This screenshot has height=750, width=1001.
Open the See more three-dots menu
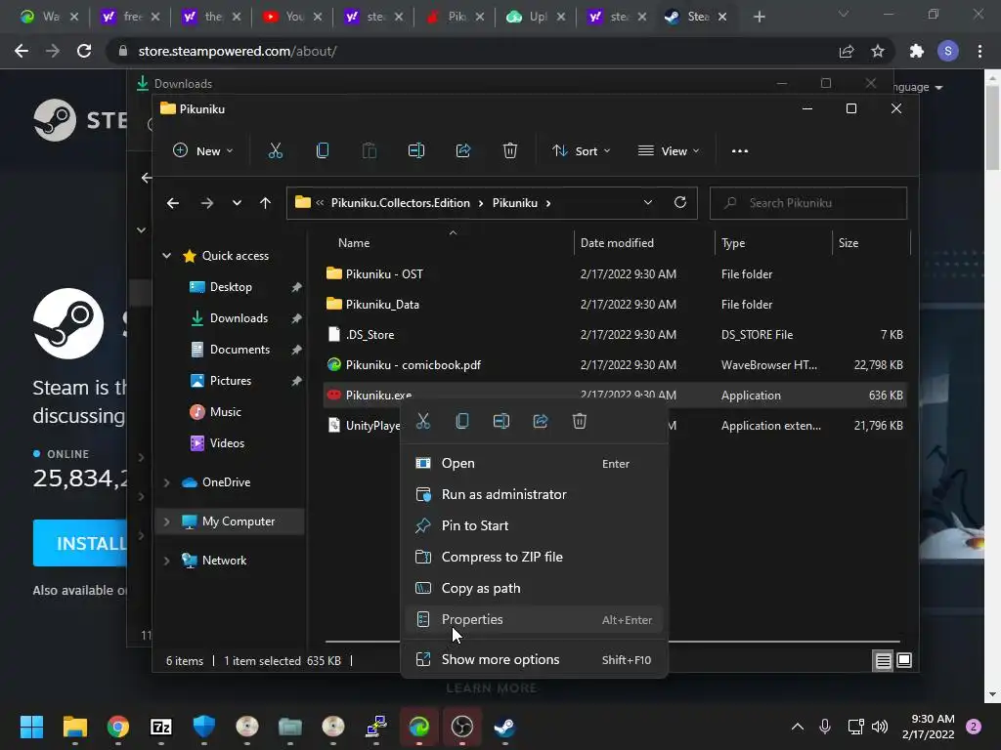[739, 151]
